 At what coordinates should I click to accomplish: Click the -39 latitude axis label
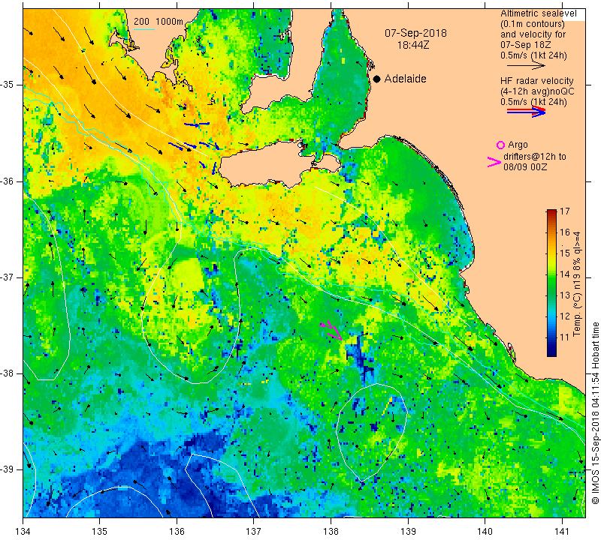[x=8, y=469]
